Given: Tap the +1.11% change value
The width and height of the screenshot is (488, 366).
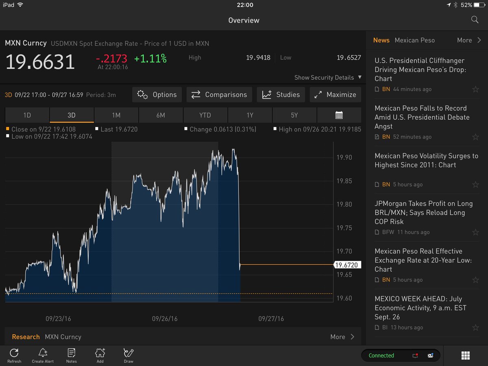Looking at the screenshot, I should (x=150, y=59).
